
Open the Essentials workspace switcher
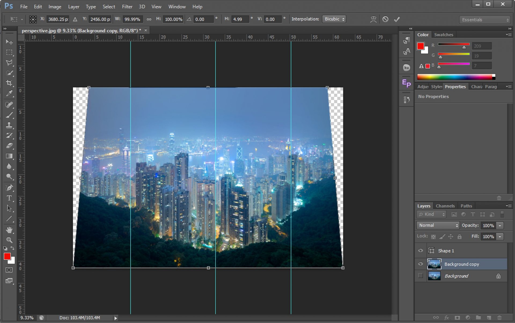point(484,20)
